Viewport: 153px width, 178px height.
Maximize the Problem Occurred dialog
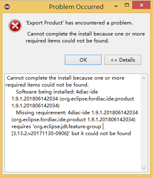[127, 5]
